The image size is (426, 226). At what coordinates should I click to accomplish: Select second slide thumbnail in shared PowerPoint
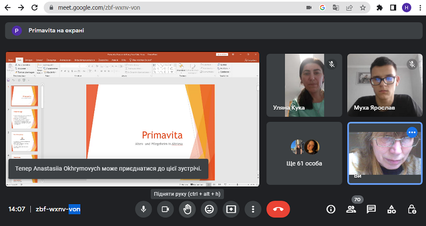tap(24, 119)
